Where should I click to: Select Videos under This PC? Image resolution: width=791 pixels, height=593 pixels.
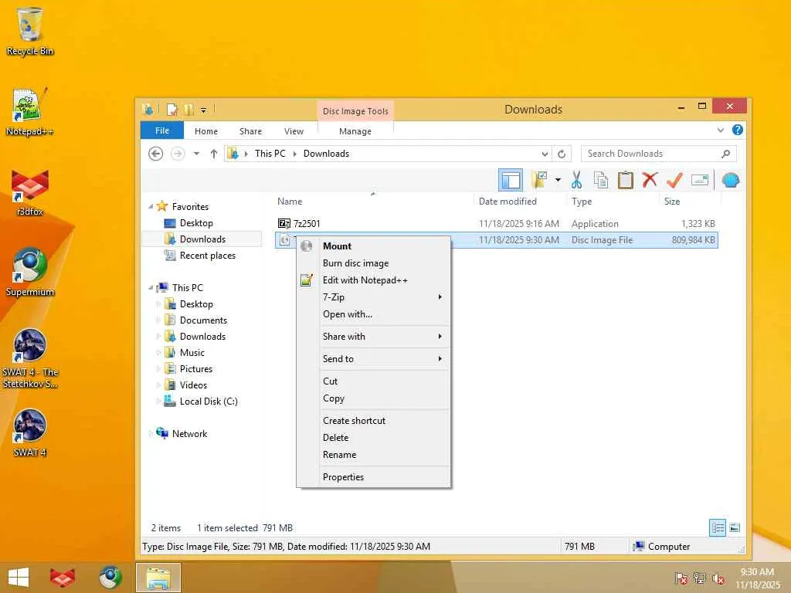[193, 385]
